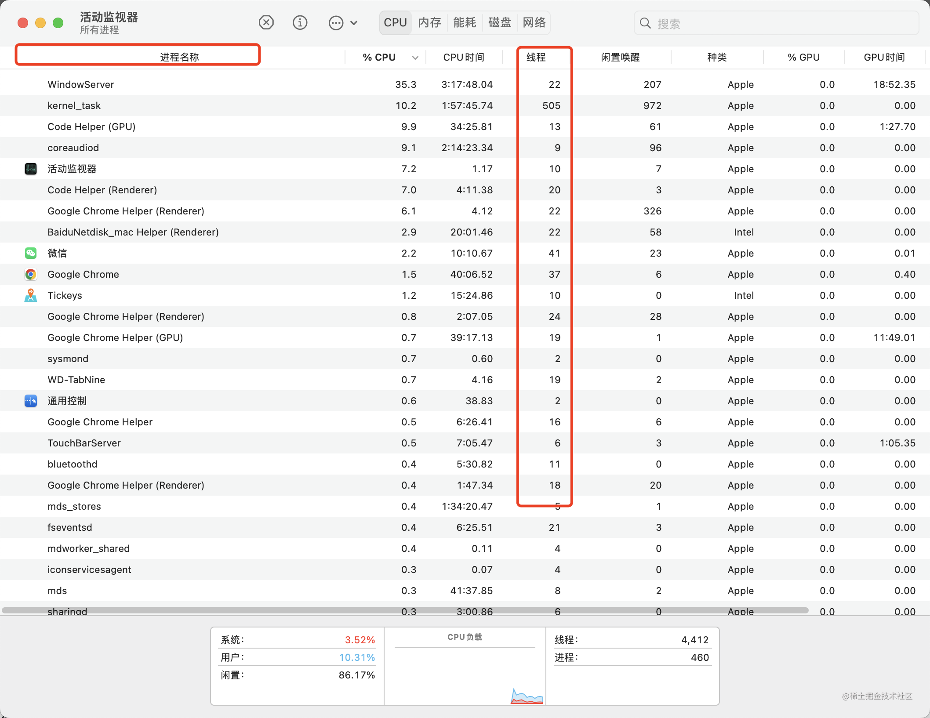The height and width of the screenshot is (718, 930).
Task: Select the bluetoothd process
Action: coord(465,464)
